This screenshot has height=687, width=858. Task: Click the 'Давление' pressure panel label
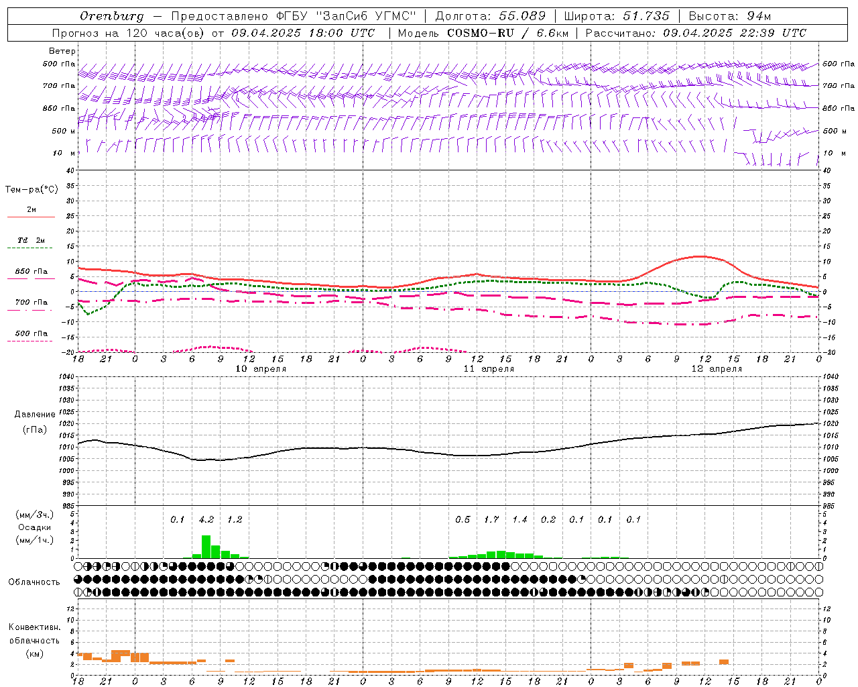35,415
